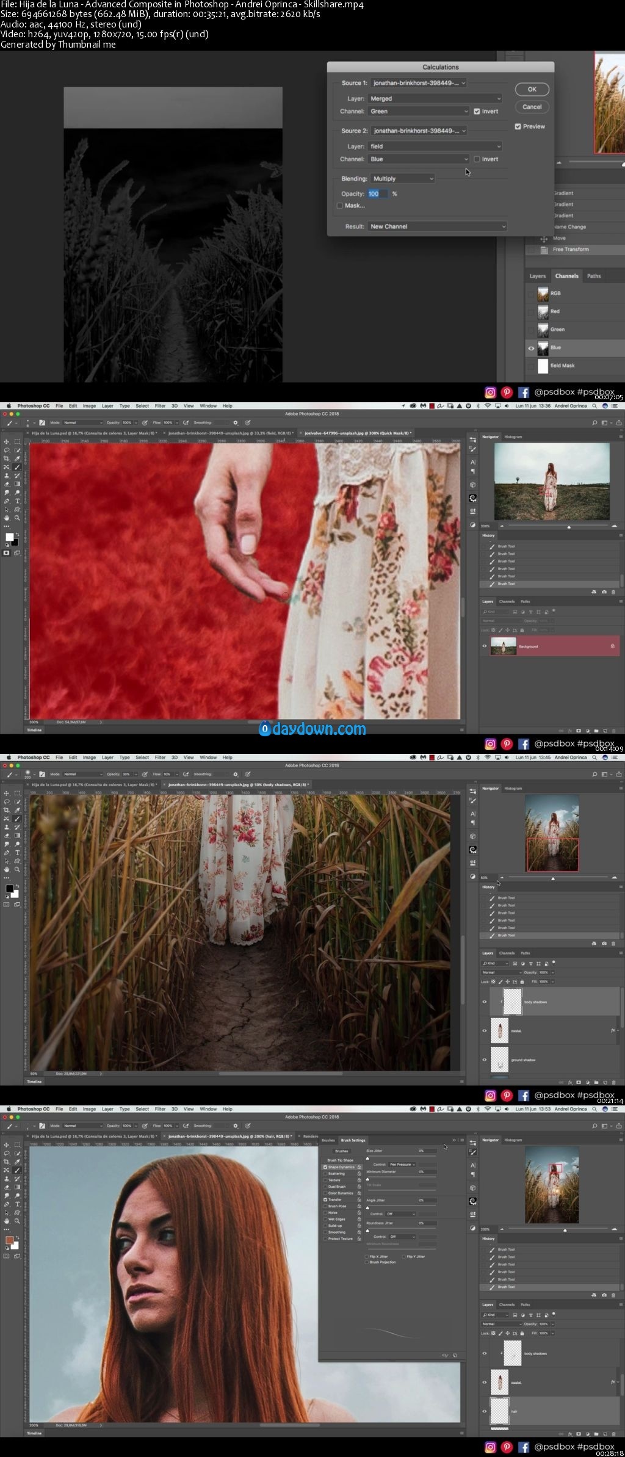Switch to the Brushes tab beside Brush Settings
This screenshot has width=625, height=1457.
click(328, 1140)
